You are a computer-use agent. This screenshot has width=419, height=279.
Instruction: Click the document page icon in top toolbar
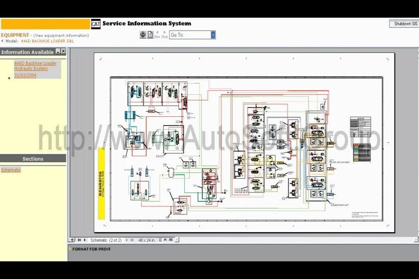point(150,35)
